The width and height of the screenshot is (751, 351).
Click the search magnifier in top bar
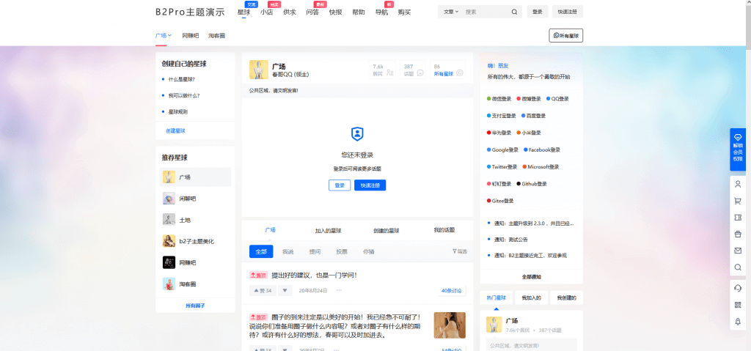tap(514, 12)
